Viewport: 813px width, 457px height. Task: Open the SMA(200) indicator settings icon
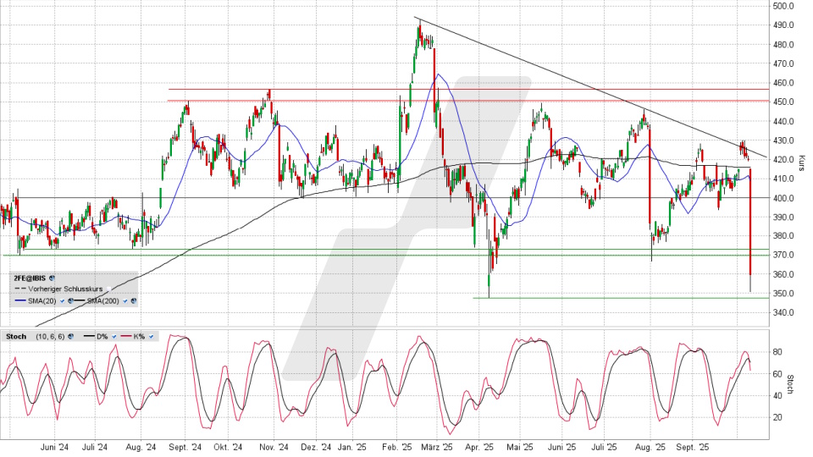[133, 300]
